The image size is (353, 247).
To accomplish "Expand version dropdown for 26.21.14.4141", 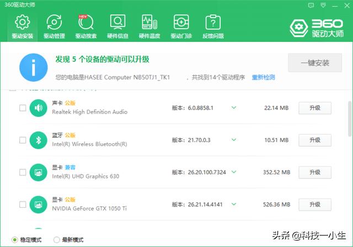I will [234, 204].
